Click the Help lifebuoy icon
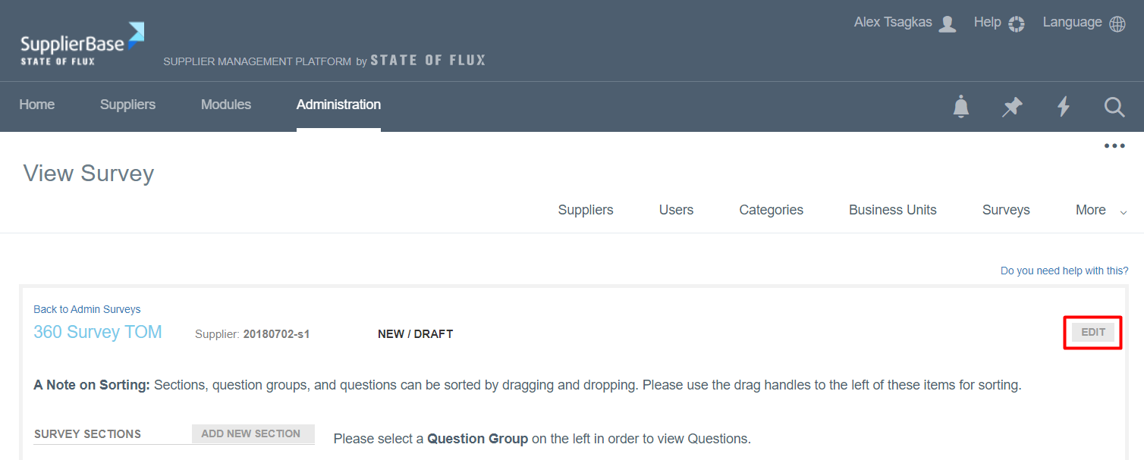This screenshot has height=460, width=1144. pos(1017,23)
